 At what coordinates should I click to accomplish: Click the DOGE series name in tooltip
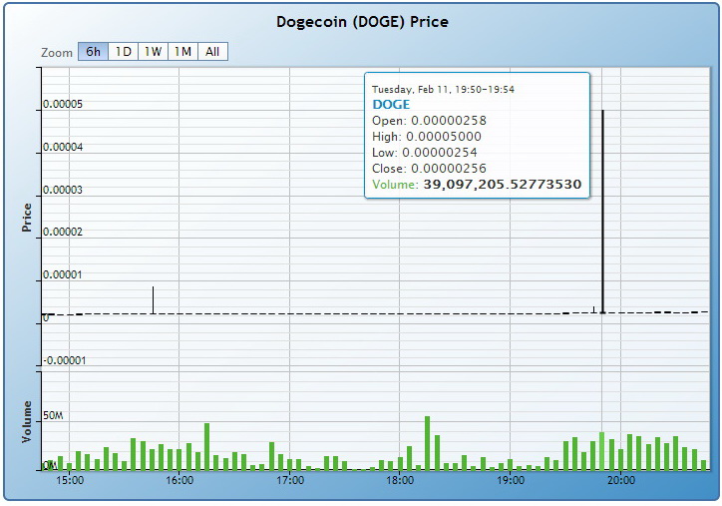[x=391, y=105]
